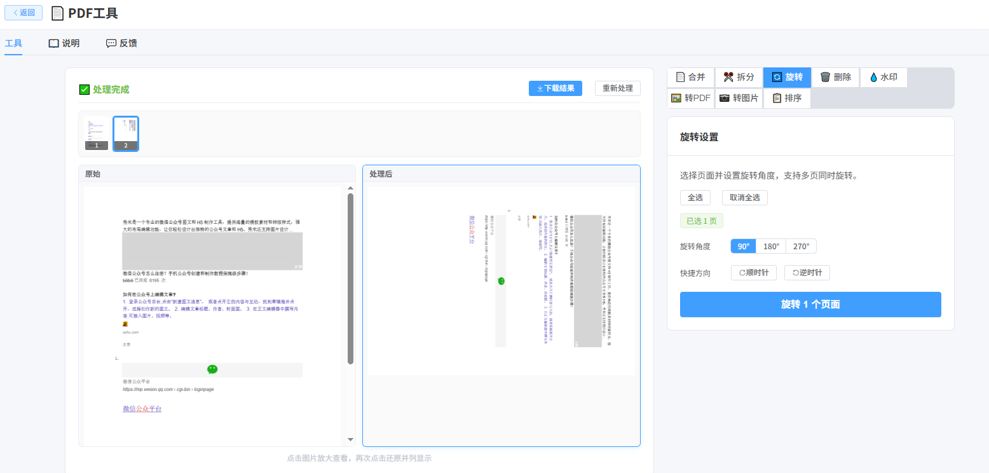
Task: Choose the 270° rotation angle
Action: pos(801,246)
